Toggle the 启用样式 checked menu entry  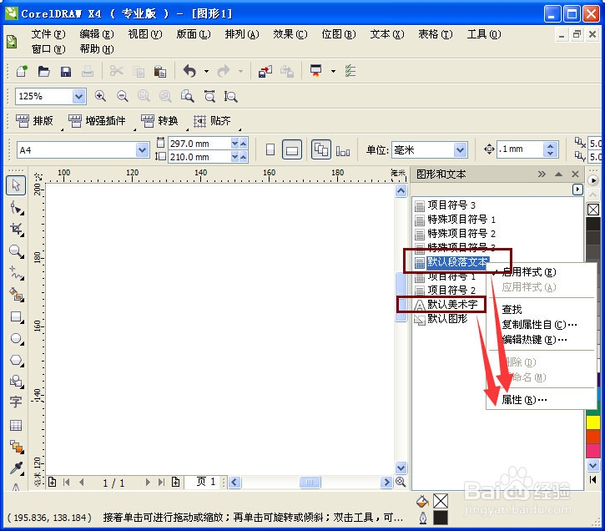(528, 272)
